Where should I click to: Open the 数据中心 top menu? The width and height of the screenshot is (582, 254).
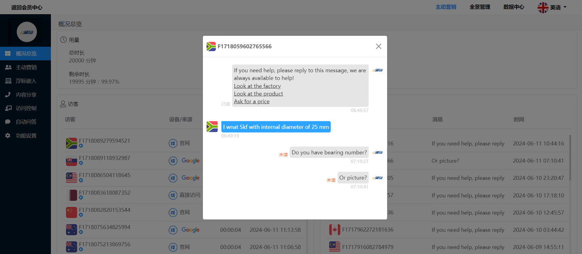pyautogui.click(x=513, y=7)
